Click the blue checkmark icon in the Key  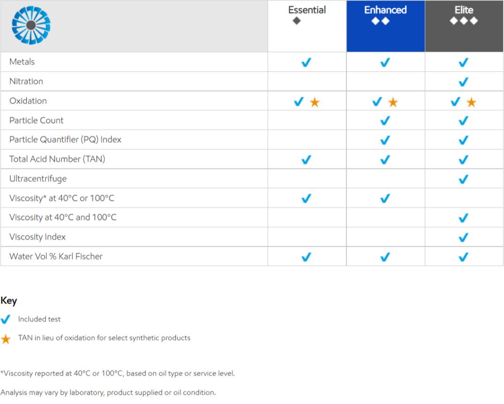pos(6,320)
